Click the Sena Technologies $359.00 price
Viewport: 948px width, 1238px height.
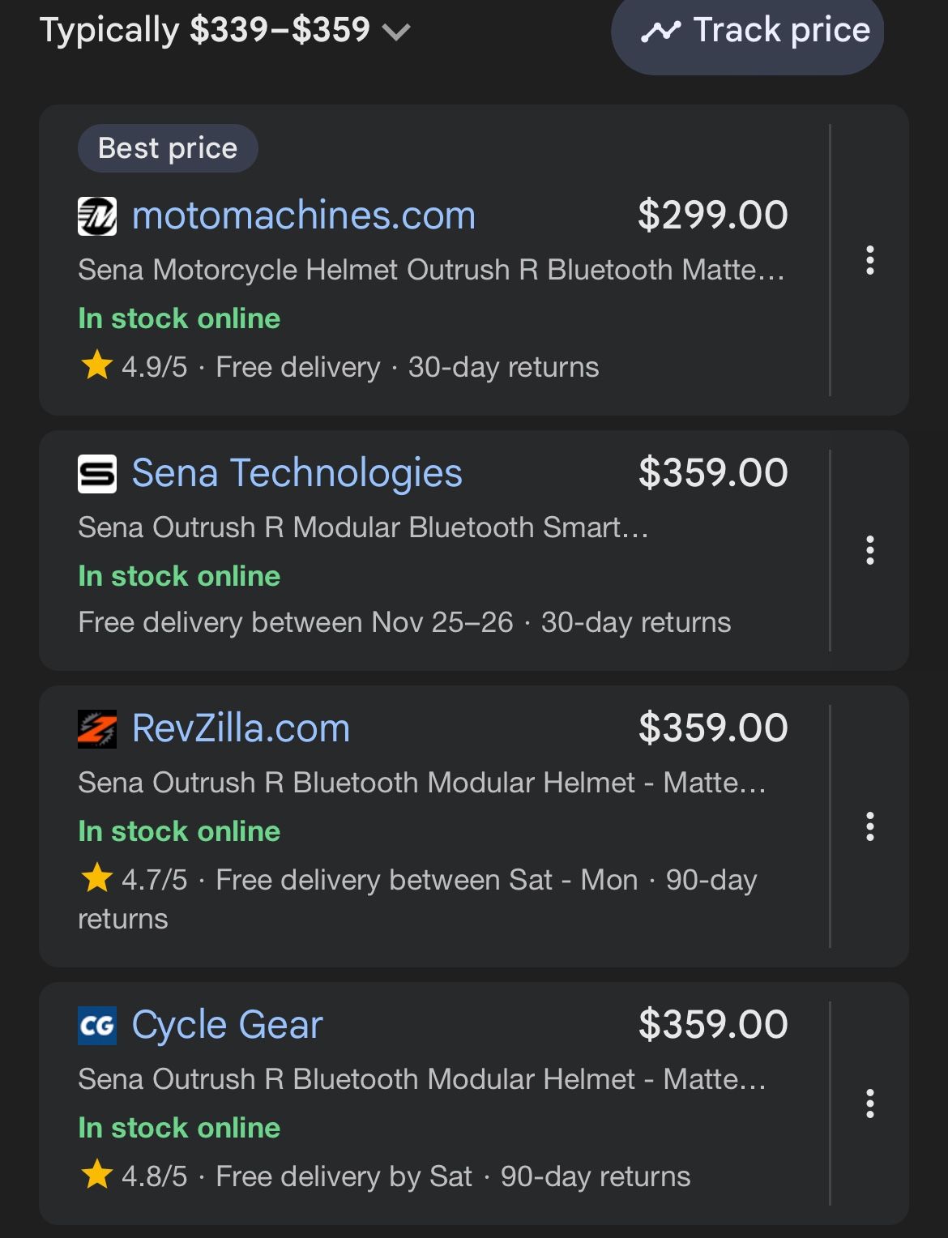pos(712,472)
